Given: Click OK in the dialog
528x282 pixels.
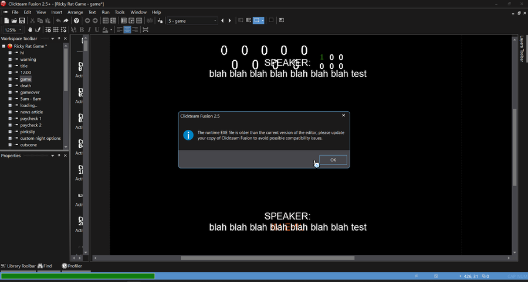Looking at the screenshot, I should [333, 160].
